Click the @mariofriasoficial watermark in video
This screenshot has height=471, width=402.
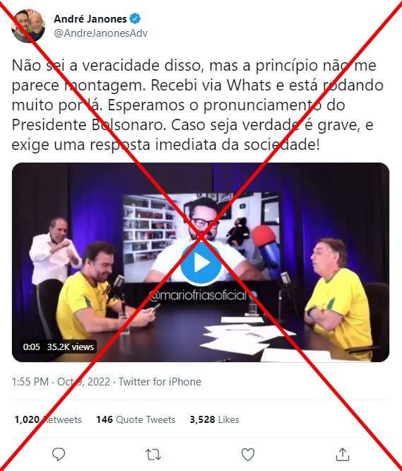coord(203,296)
